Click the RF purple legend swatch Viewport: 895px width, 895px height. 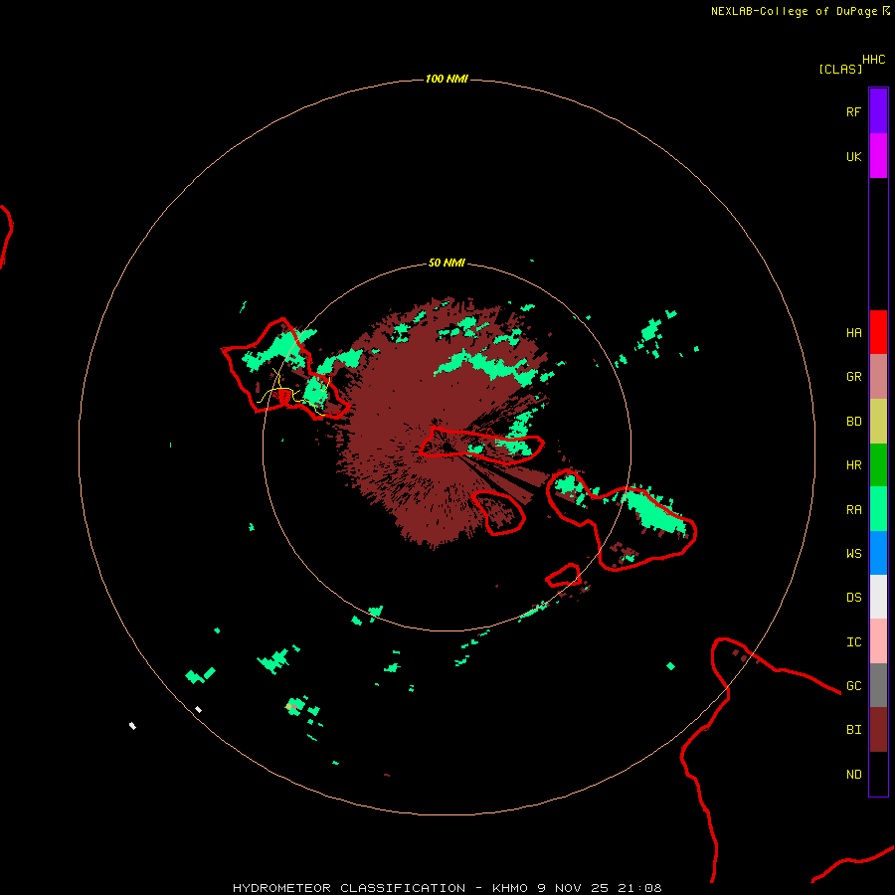(x=878, y=110)
